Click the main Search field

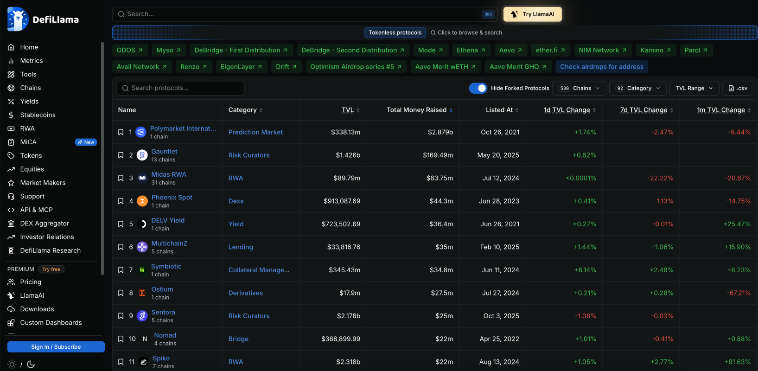[x=305, y=14]
